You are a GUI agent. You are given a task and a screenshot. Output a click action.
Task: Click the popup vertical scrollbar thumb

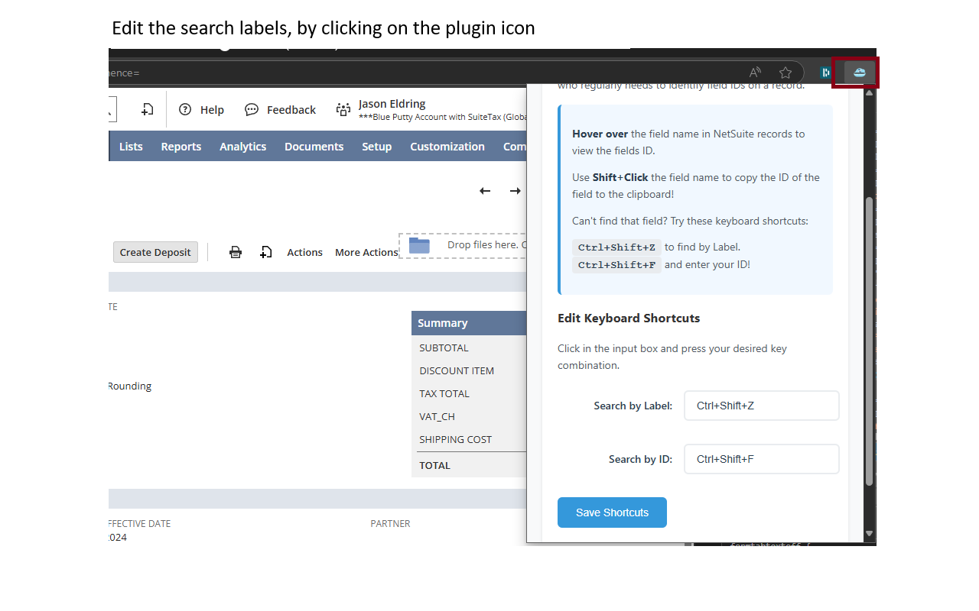click(x=869, y=341)
